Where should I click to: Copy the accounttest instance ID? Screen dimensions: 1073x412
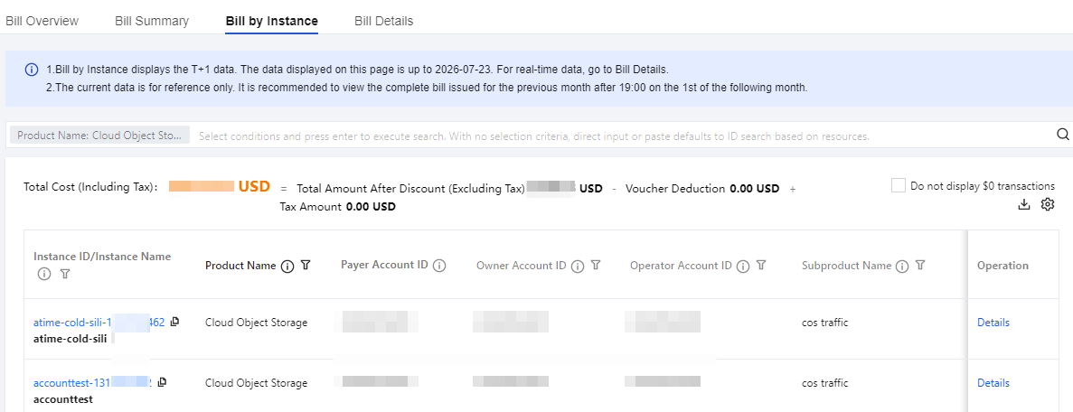162,382
